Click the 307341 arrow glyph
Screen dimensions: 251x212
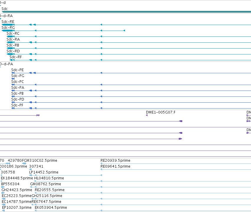[30, 169]
